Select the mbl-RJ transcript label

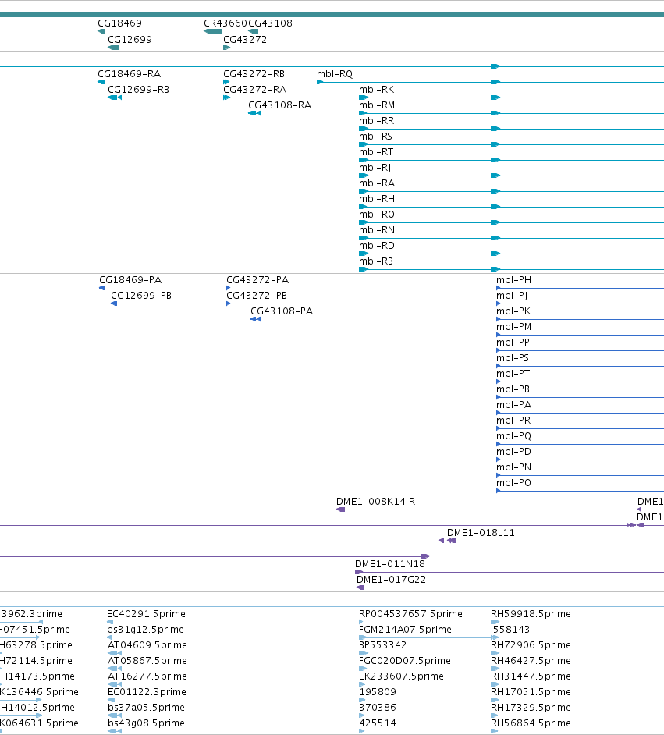[x=375, y=167]
